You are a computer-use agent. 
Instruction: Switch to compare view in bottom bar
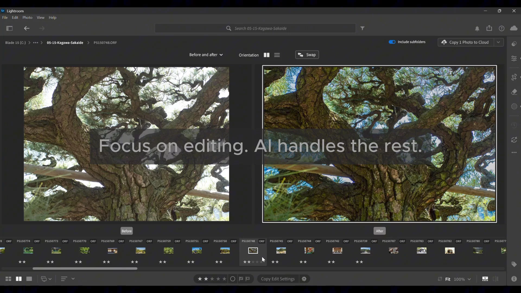[x=19, y=279]
